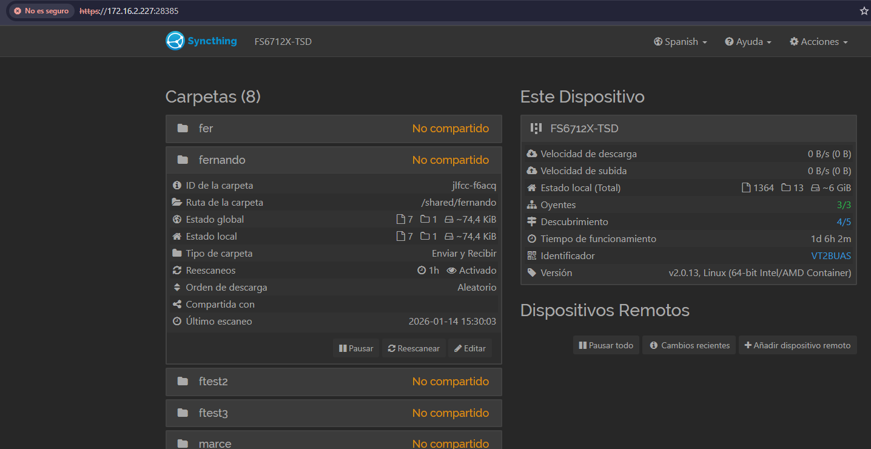Click Reescanear for fernando folder
This screenshot has height=449, width=871.
coord(414,348)
